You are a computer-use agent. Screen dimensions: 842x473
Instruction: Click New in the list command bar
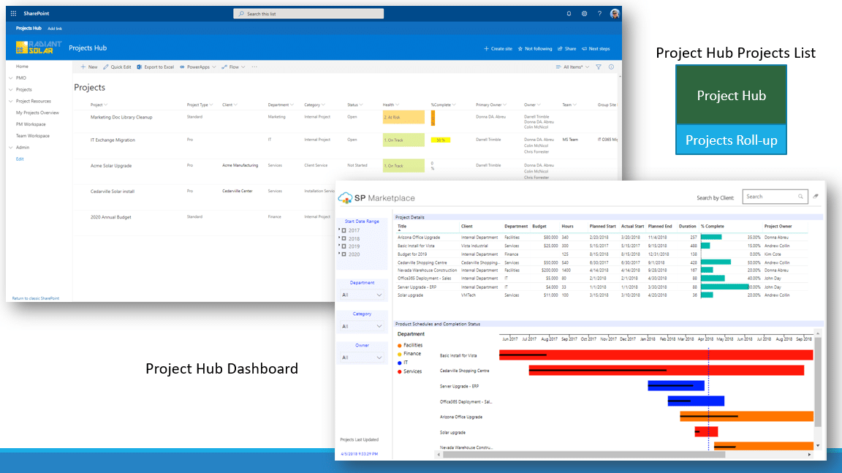click(x=88, y=67)
